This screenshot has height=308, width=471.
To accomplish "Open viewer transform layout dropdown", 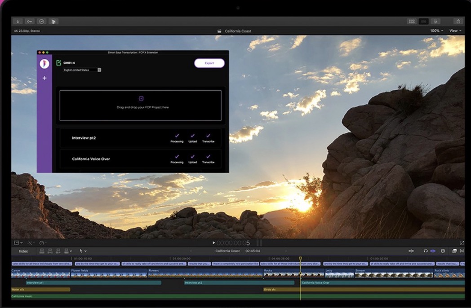I will click(x=18, y=242).
